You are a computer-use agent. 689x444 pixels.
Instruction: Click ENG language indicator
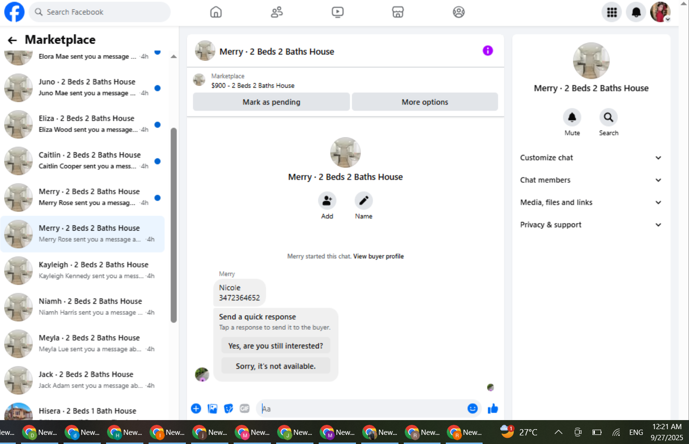click(x=636, y=432)
